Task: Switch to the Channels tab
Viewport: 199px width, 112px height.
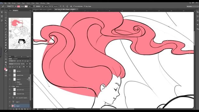Action: (16, 59)
